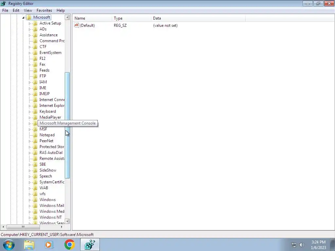
Task: Collapse the Microsoft key
Action: tap(23, 18)
